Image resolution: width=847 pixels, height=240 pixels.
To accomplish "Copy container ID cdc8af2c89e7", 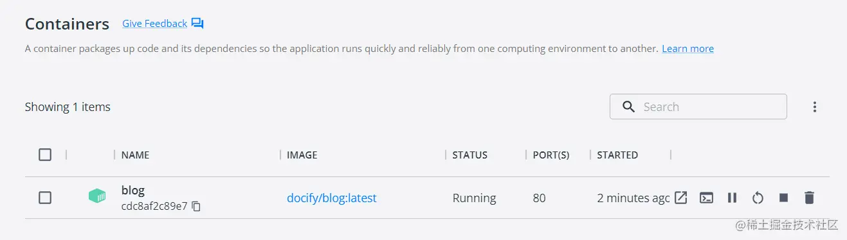I will pyautogui.click(x=196, y=207).
